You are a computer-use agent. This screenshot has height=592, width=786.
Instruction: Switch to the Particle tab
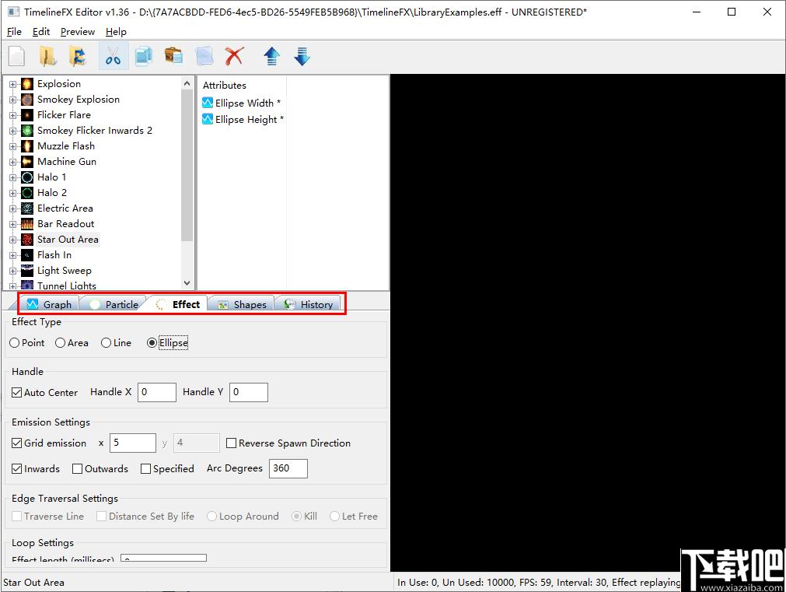[x=114, y=304]
